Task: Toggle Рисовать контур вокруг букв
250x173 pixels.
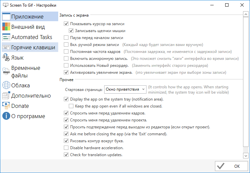Action: coord(66,141)
